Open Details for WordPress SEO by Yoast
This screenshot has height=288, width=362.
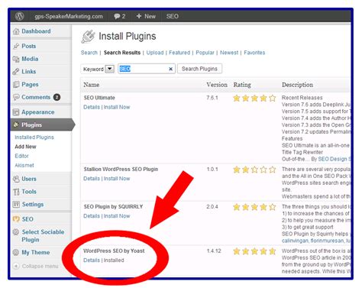point(92,260)
